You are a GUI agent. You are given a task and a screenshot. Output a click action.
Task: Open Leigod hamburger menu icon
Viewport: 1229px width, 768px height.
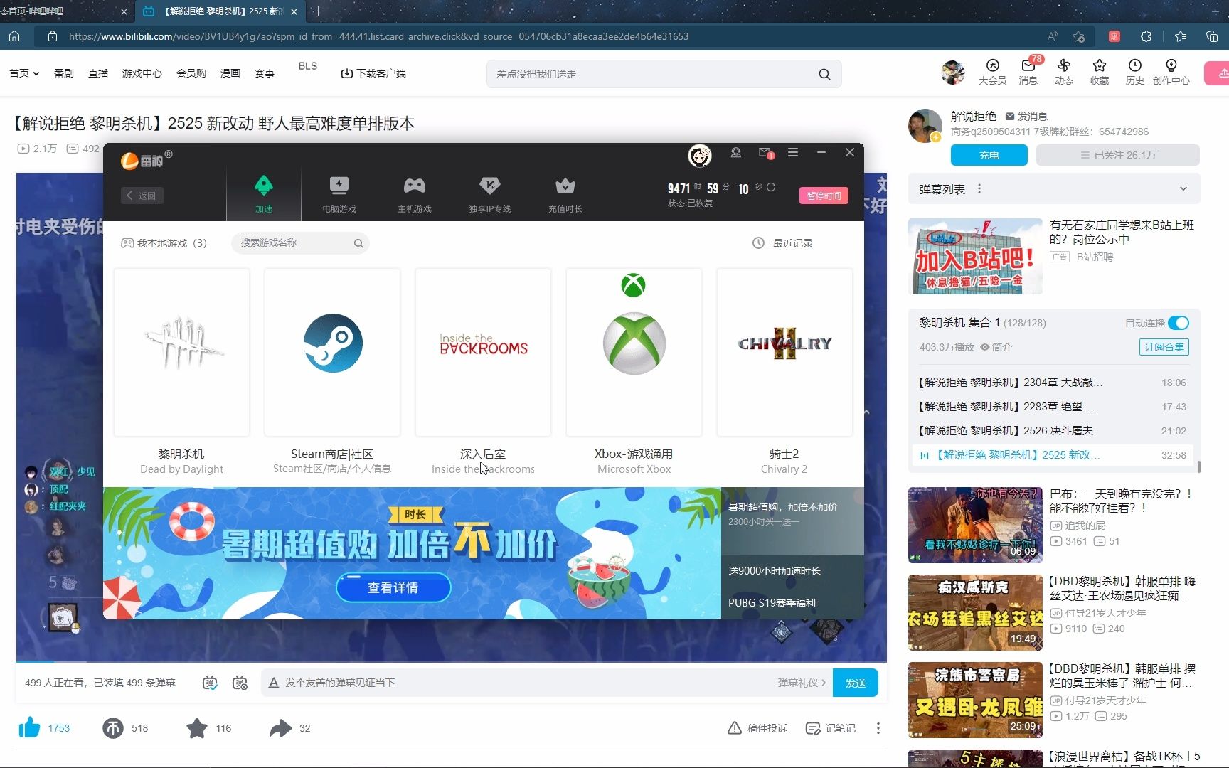[793, 153]
